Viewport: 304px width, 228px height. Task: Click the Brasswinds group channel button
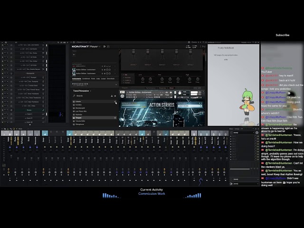pos(30,73)
